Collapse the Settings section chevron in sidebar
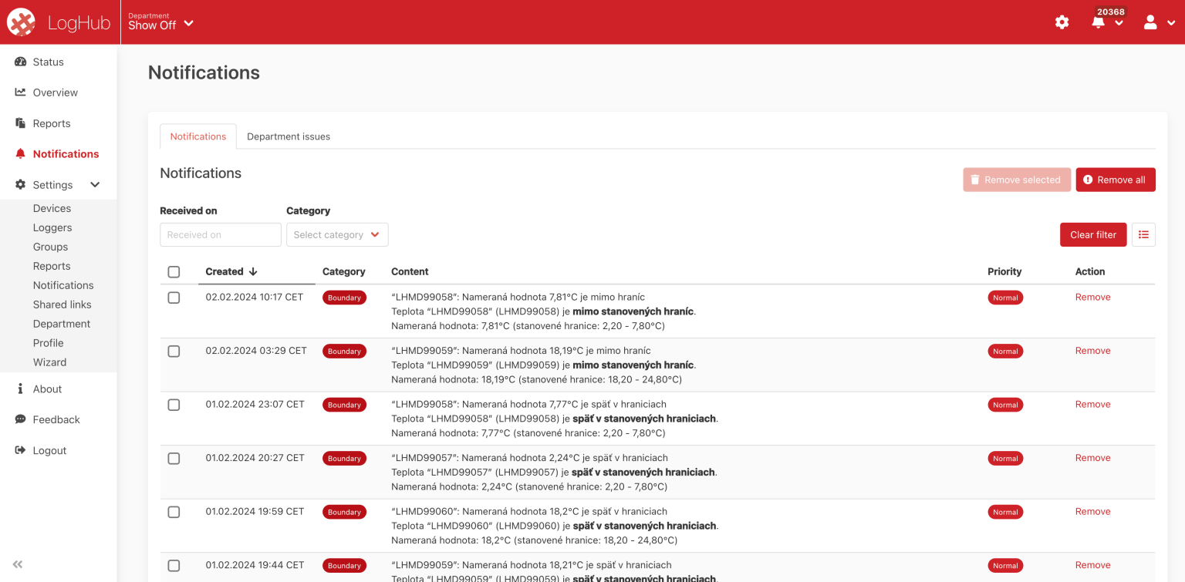The width and height of the screenshot is (1185, 582). pyautogui.click(x=96, y=185)
